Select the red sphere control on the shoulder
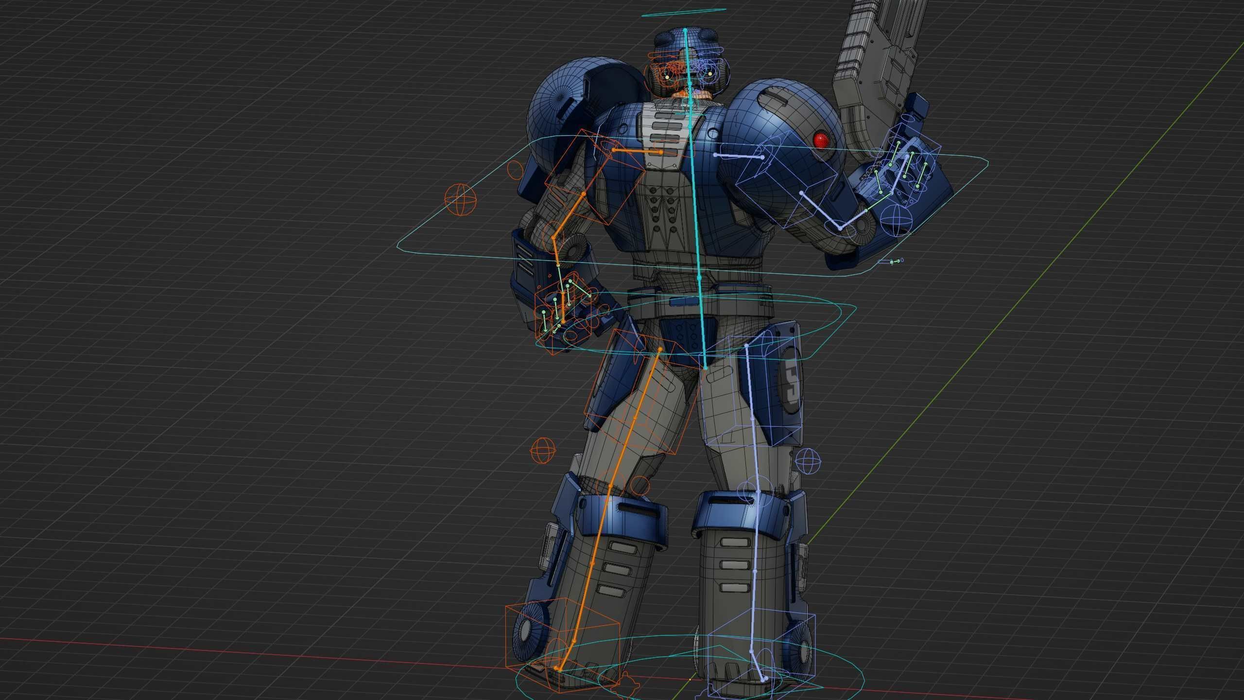 pyautogui.click(x=821, y=140)
